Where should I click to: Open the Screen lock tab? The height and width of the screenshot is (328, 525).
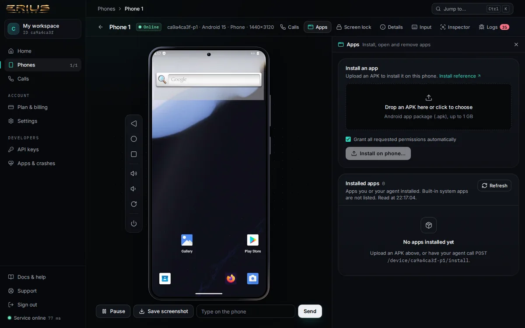[353, 27]
